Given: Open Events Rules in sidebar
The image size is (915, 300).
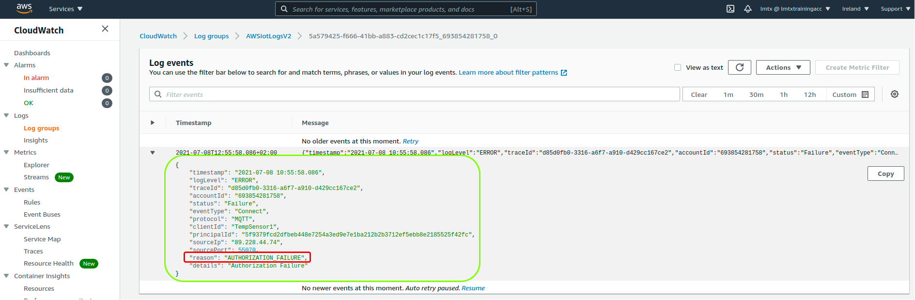Looking at the screenshot, I should [x=32, y=202].
